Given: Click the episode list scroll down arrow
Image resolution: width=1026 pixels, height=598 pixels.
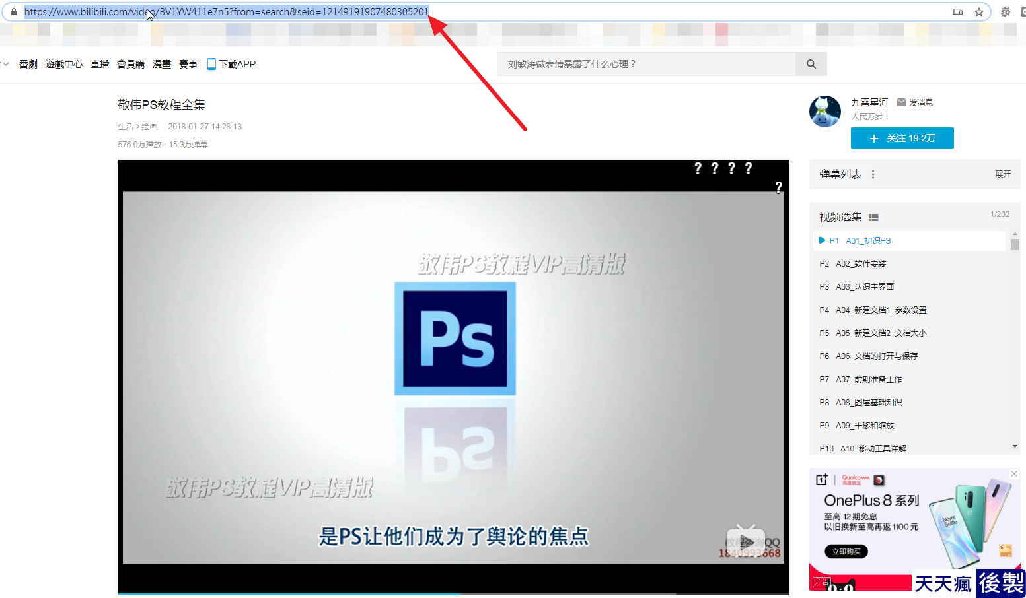Looking at the screenshot, I should pyautogui.click(x=1015, y=447).
